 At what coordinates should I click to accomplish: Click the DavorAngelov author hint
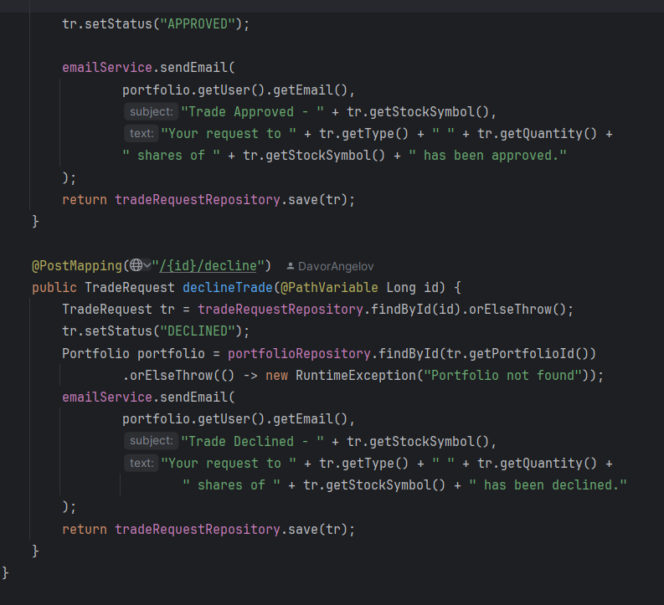pos(336,266)
